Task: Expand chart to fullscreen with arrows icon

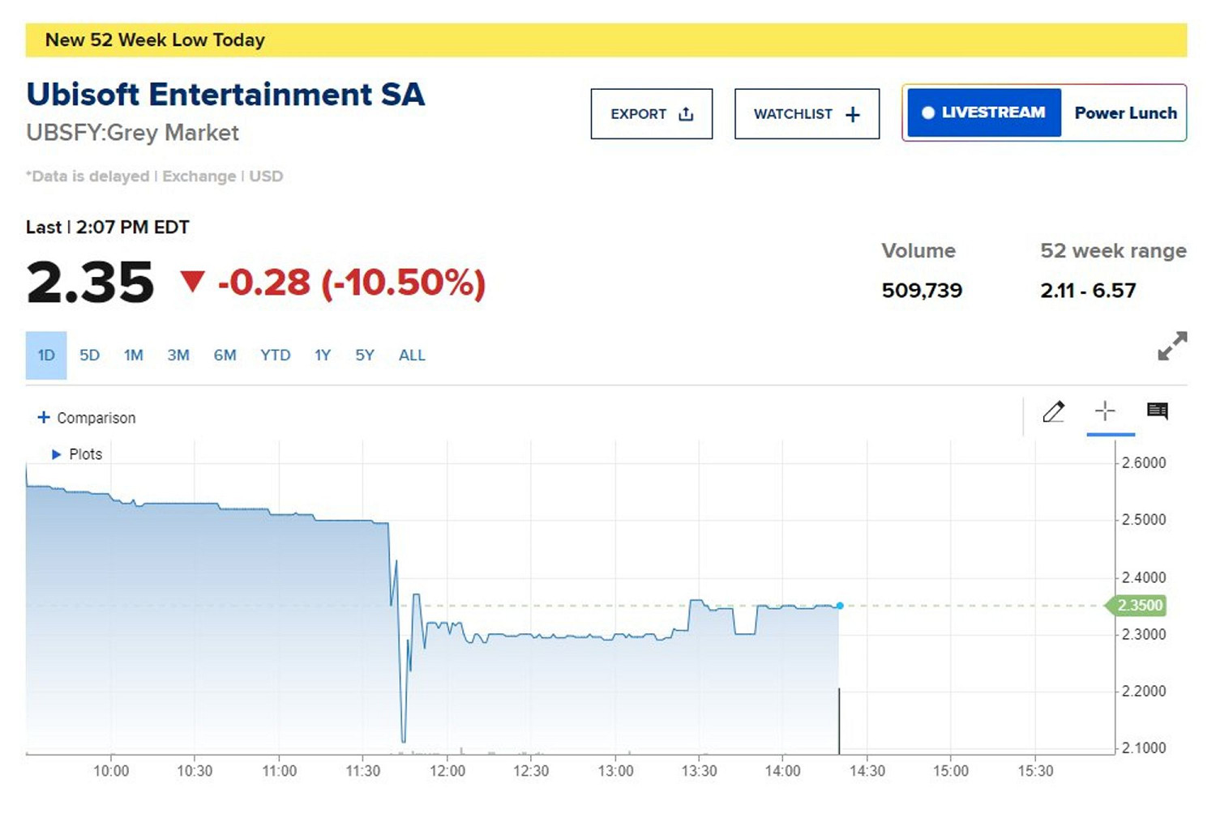Action: pyautogui.click(x=1171, y=346)
